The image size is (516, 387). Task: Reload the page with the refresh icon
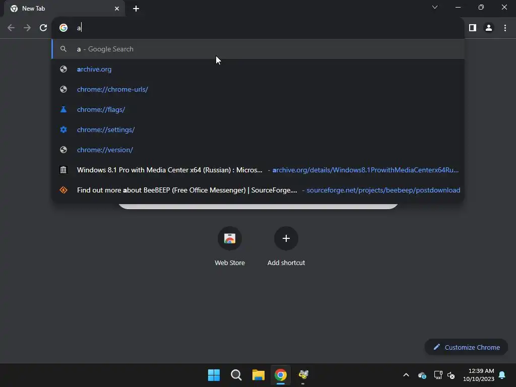[43, 28]
